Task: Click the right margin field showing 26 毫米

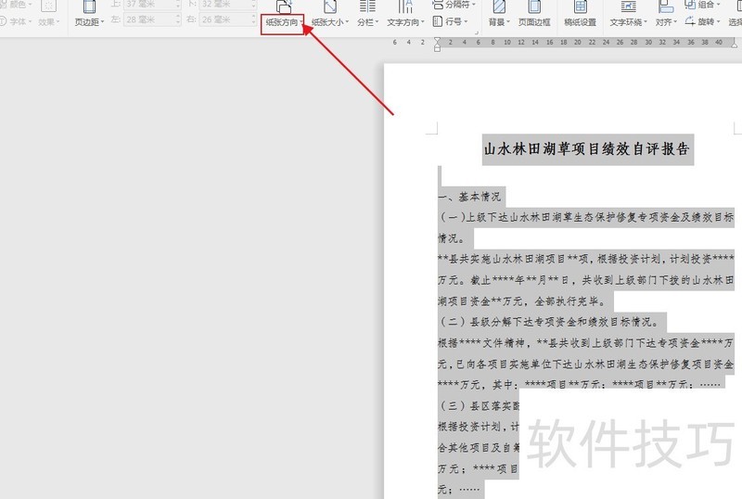Action: pyautogui.click(x=227, y=19)
